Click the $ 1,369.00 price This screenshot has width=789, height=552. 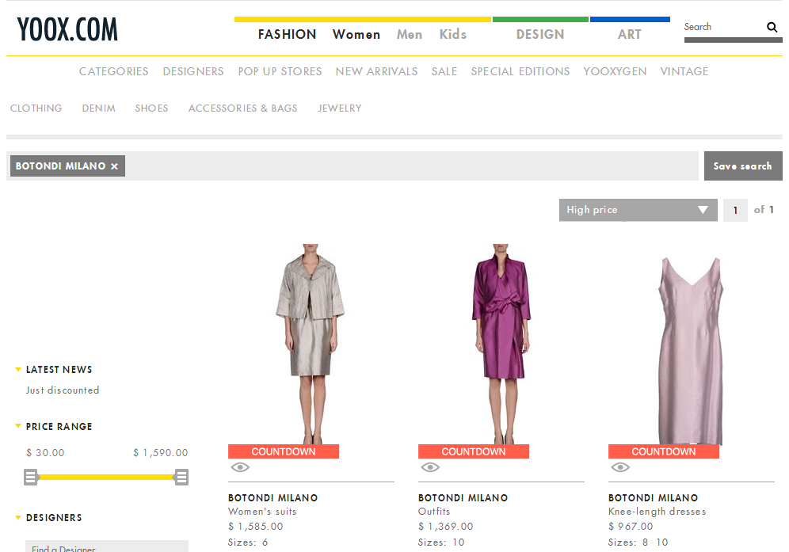[446, 527]
